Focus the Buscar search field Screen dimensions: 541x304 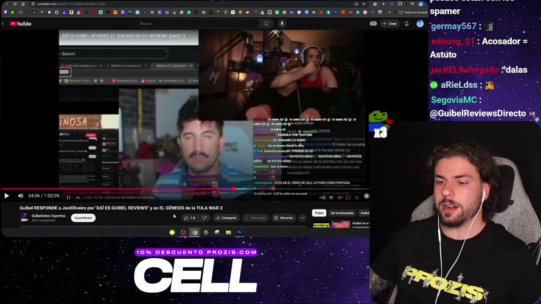point(198,24)
